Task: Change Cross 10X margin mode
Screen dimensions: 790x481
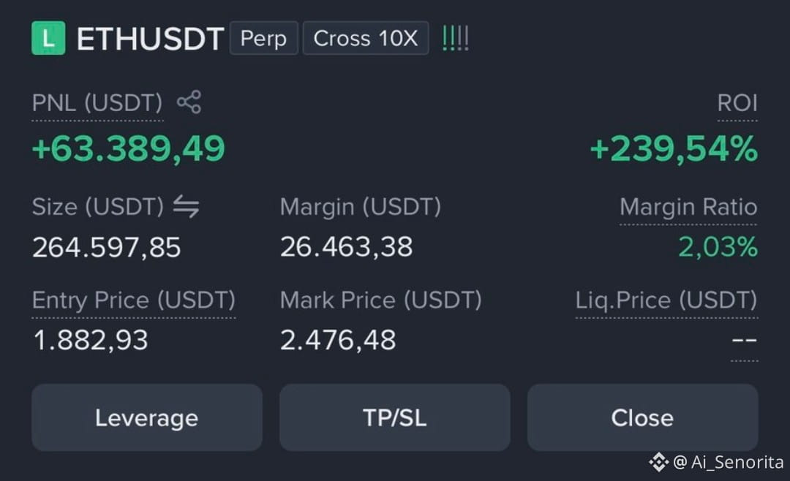Action: pos(366,38)
